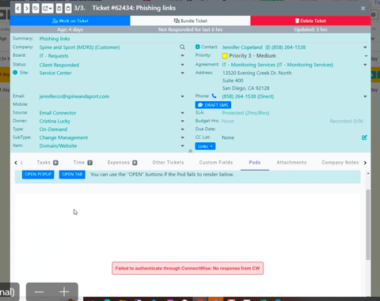Screen dimensions: 380x301
Task: Click the Failed to authenticate through ConnectWise message
Action: pos(188,269)
